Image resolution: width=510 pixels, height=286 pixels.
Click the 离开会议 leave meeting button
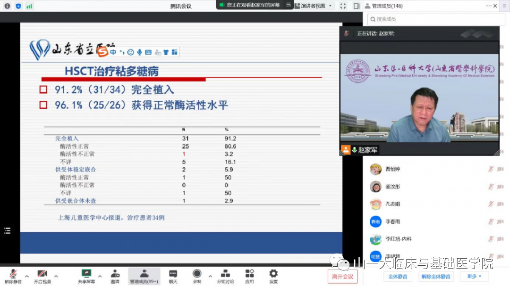pos(342,277)
